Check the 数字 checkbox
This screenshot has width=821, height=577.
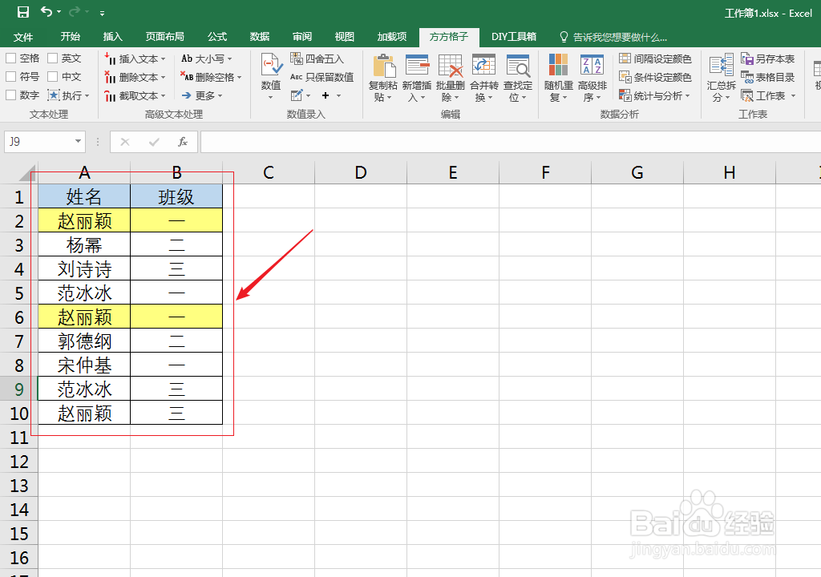(10, 95)
